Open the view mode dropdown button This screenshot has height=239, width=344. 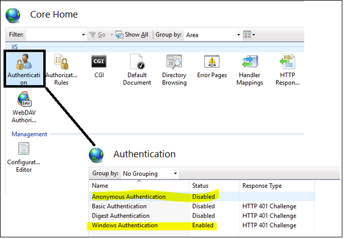coord(249,35)
